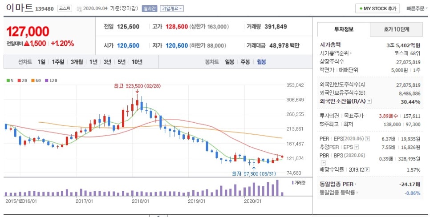Viewport: 430px width, 217px height.
Task: Click the MY STOCK 추가 button
Action: click(x=377, y=9)
